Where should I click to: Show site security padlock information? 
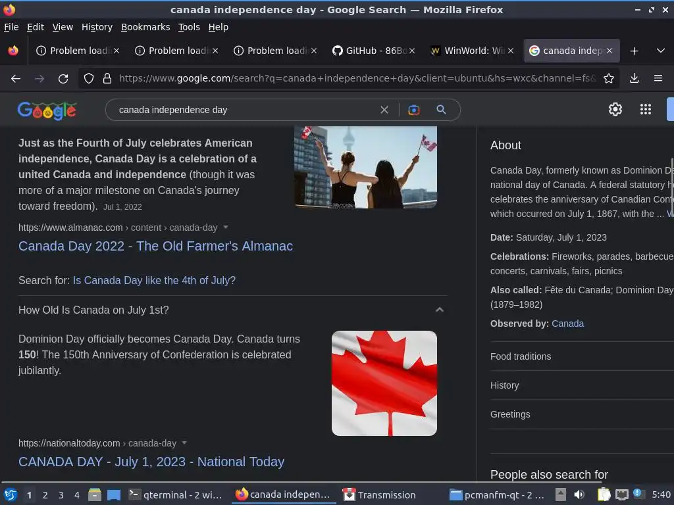point(107,79)
